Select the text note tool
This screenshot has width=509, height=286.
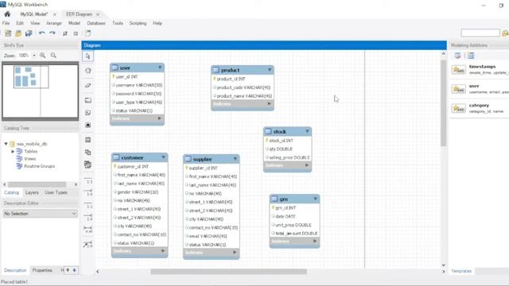87,113
